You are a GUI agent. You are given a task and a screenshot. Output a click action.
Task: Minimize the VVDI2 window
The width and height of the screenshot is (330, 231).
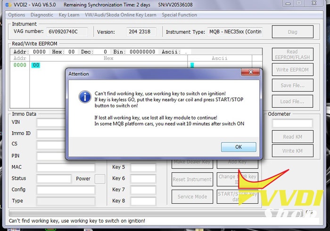(289, 3)
